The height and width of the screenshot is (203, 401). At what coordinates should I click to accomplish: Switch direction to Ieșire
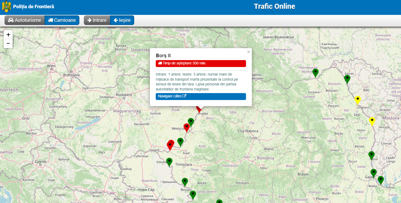point(122,20)
